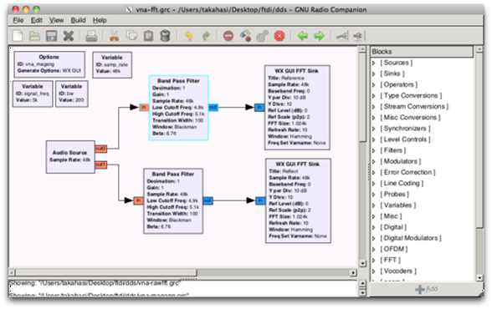Expand the Sinks category
492x309 pixels.
374,73
